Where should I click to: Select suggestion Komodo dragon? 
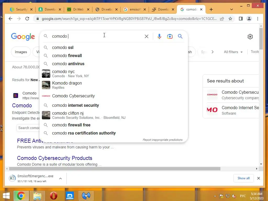click(x=114, y=85)
